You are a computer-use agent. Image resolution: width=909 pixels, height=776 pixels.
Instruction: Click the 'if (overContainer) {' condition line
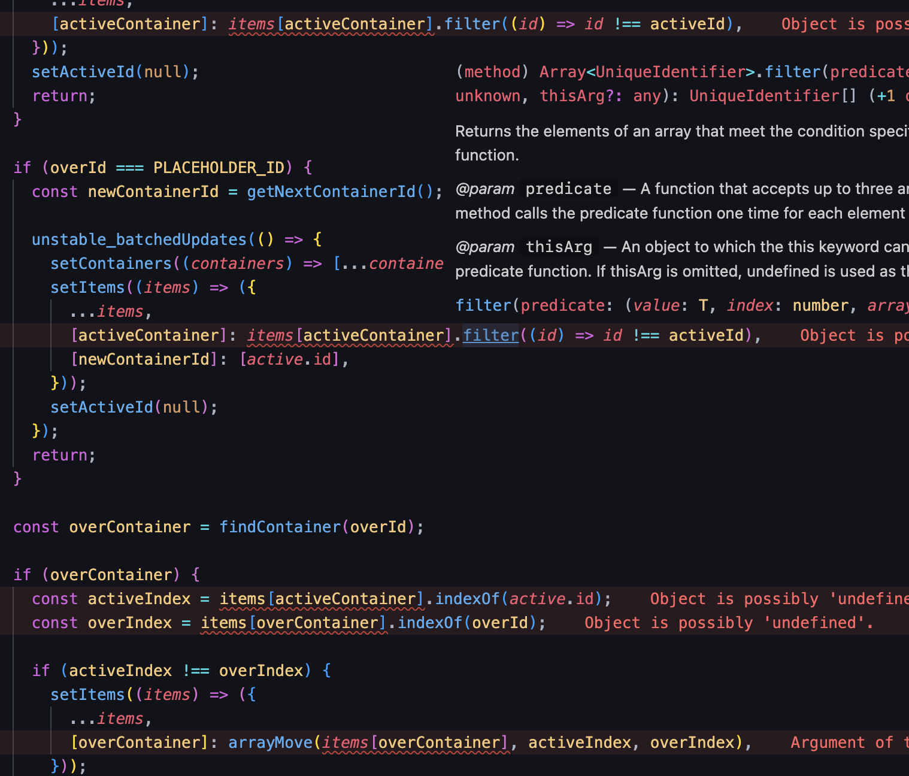pos(107,575)
